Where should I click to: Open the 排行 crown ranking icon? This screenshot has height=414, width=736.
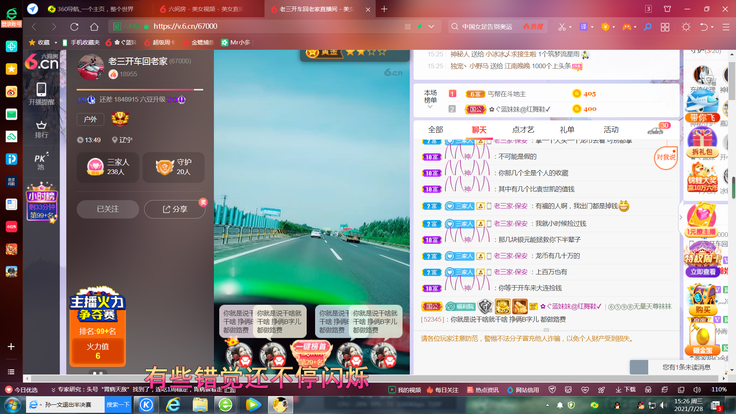(41, 130)
